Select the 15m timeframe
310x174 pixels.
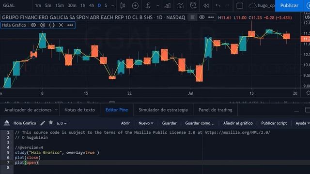click(60, 5)
